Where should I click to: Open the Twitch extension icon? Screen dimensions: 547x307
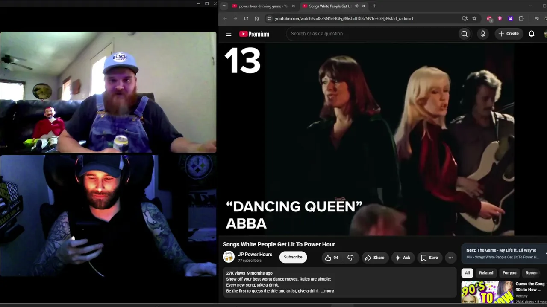tap(510, 19)
